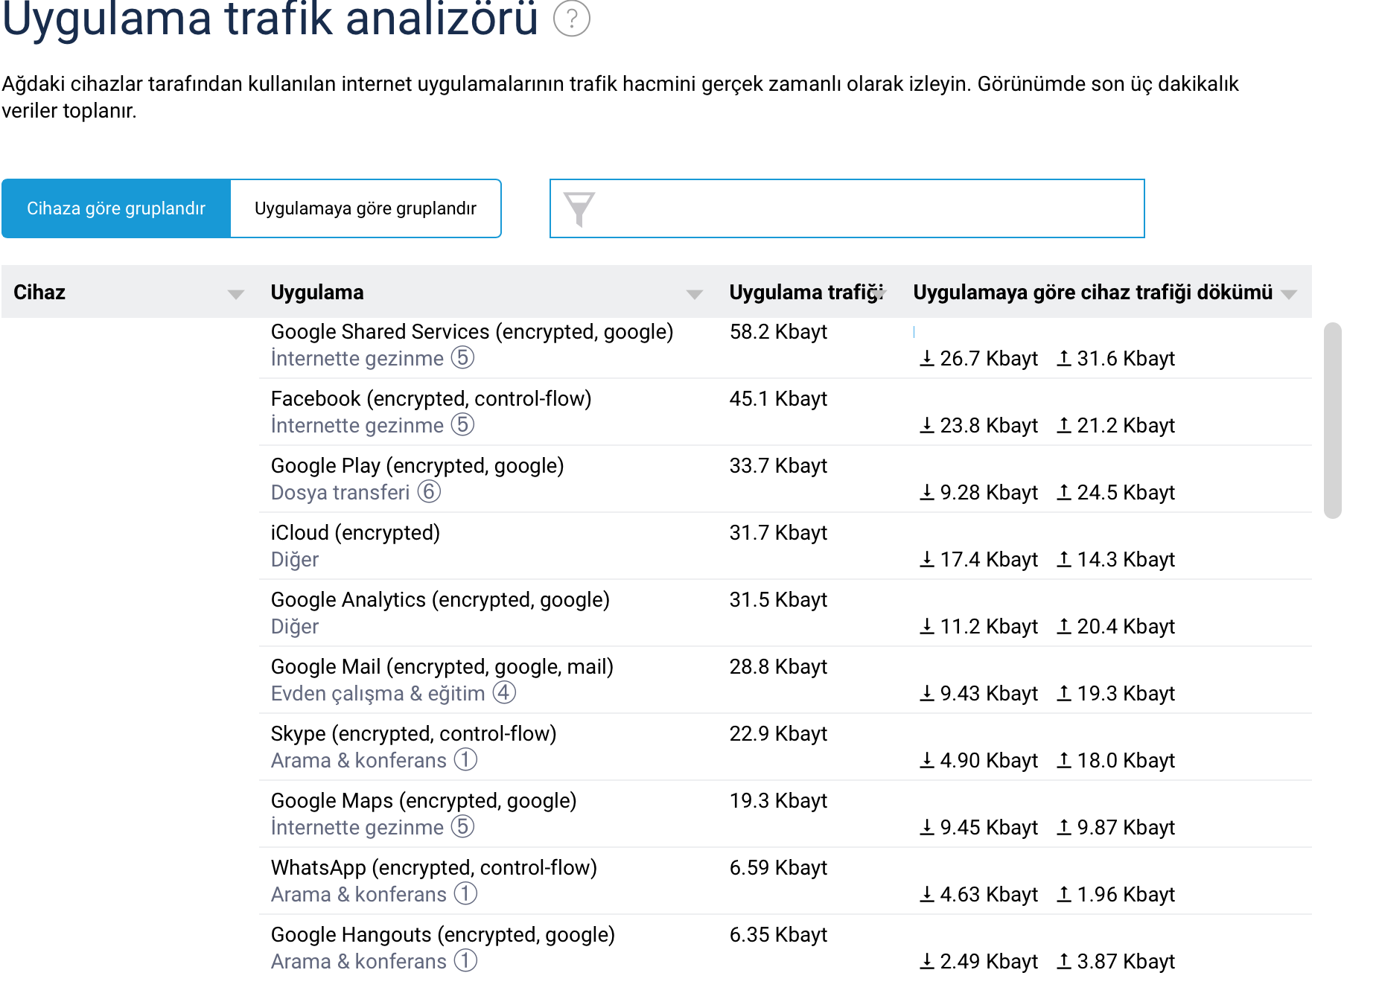Select Facebook (encrypted, control-flow) entry
This screenshot has height=999, width=1379.
point(431,399)
